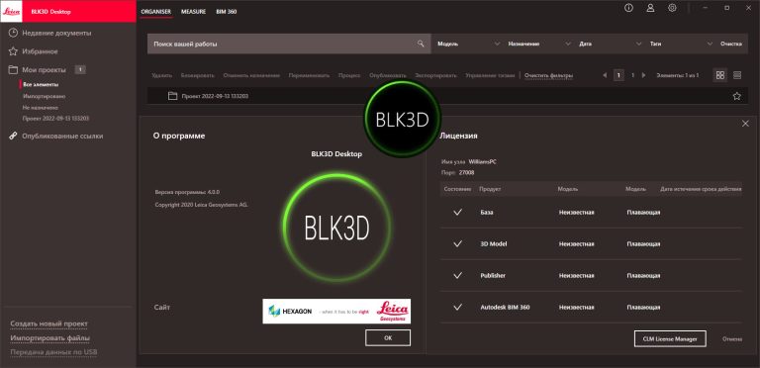This screenshot has height=368, width=760.
Task: Select Все элементы under My projects
Action: pos(41,85)
